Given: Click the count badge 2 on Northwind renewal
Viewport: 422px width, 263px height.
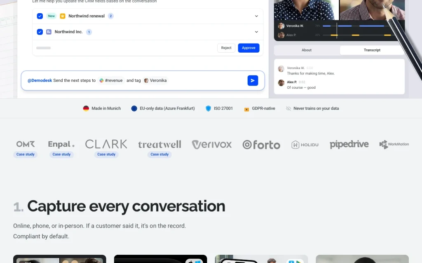Looking at the screenshot, I should click(110, 16).
